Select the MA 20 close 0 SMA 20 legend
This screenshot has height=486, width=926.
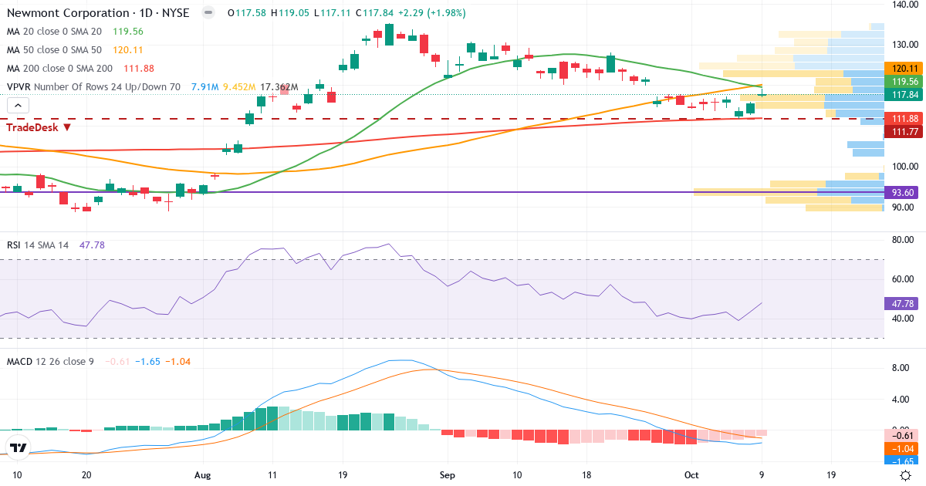point(54,32)
